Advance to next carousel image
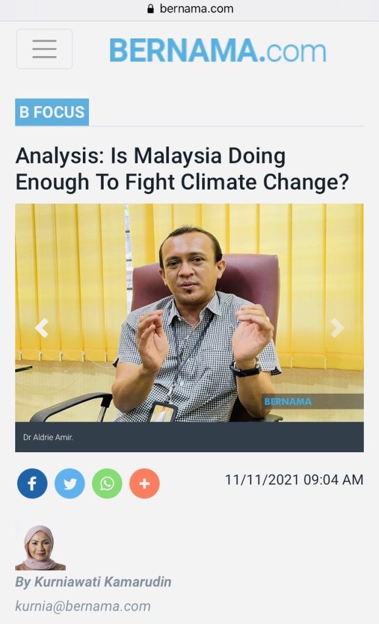The image size is (379, 624). [337, 328]
